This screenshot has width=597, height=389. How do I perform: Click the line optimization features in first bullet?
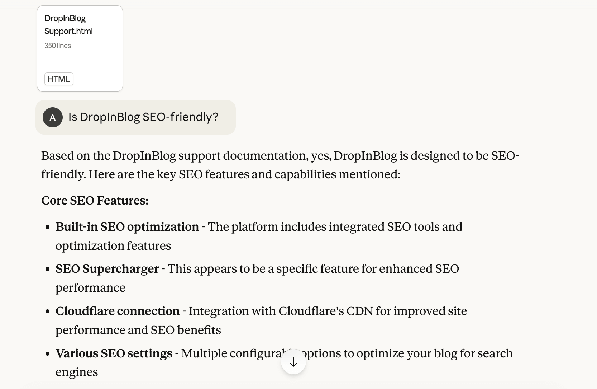[x=113, y=246]
